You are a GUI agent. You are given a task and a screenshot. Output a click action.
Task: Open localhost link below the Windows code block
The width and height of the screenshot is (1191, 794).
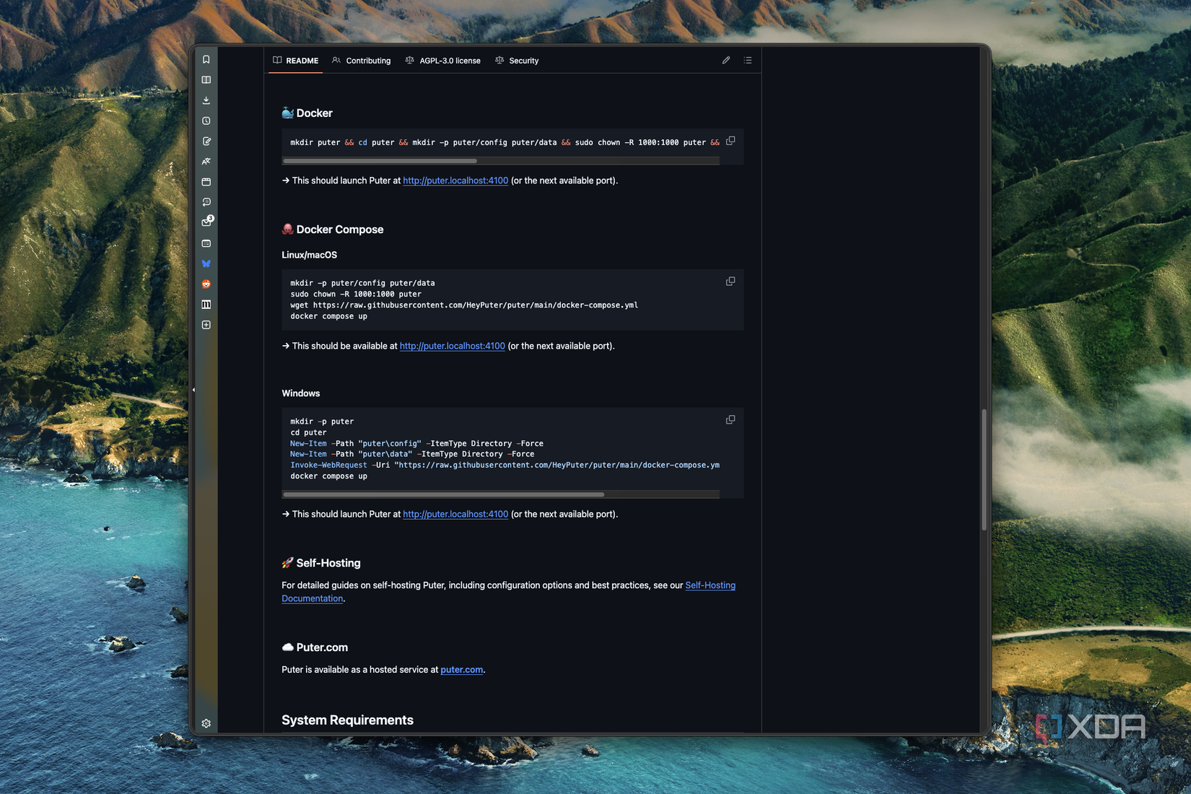tap(455, 514)
